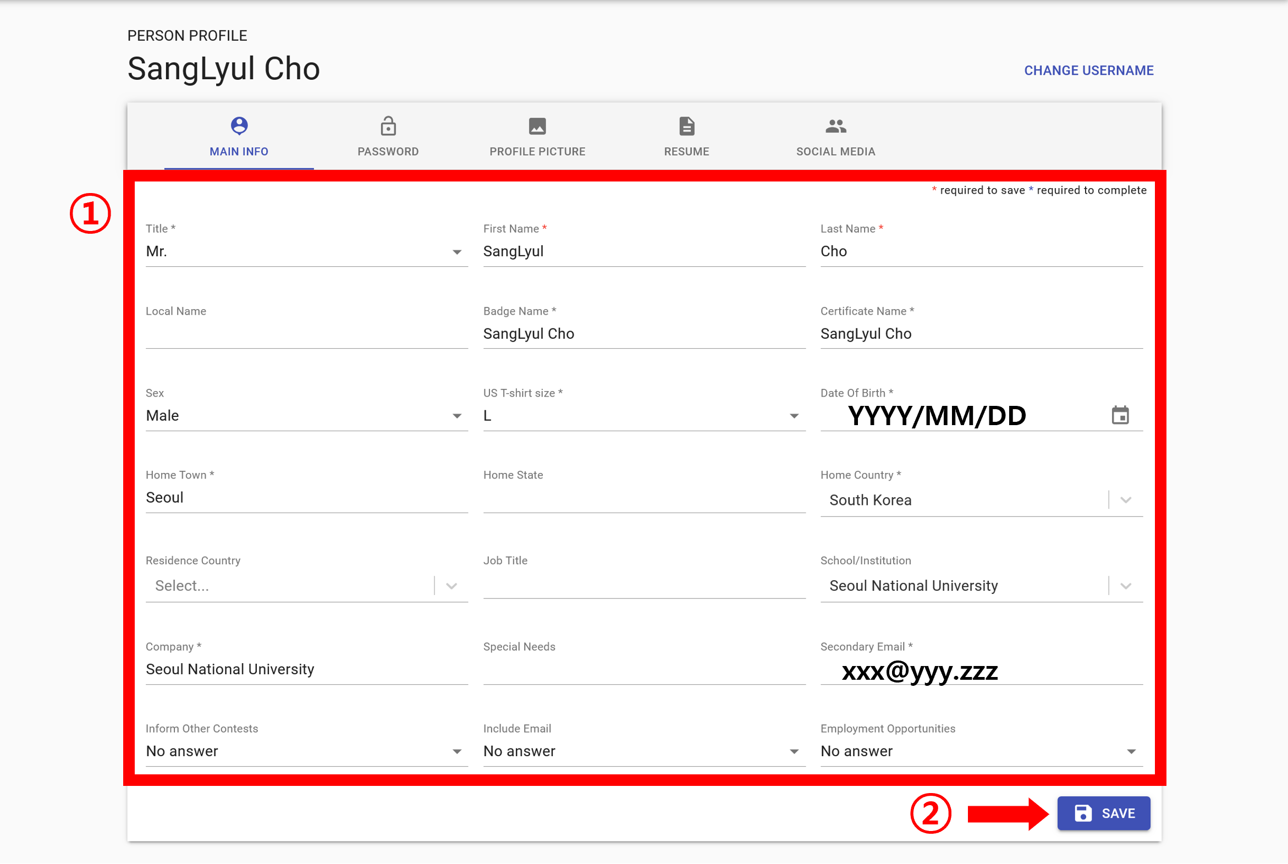
Task: Open the Date Of Birth calendar icon
Action: coord(1120,415)
